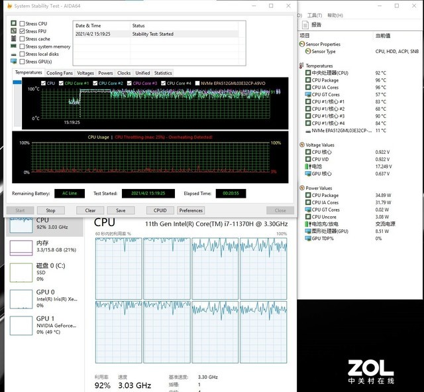The image size is (424, 392).
Task: Enable the Stress CPU checkbox
Action: (22, 24)
